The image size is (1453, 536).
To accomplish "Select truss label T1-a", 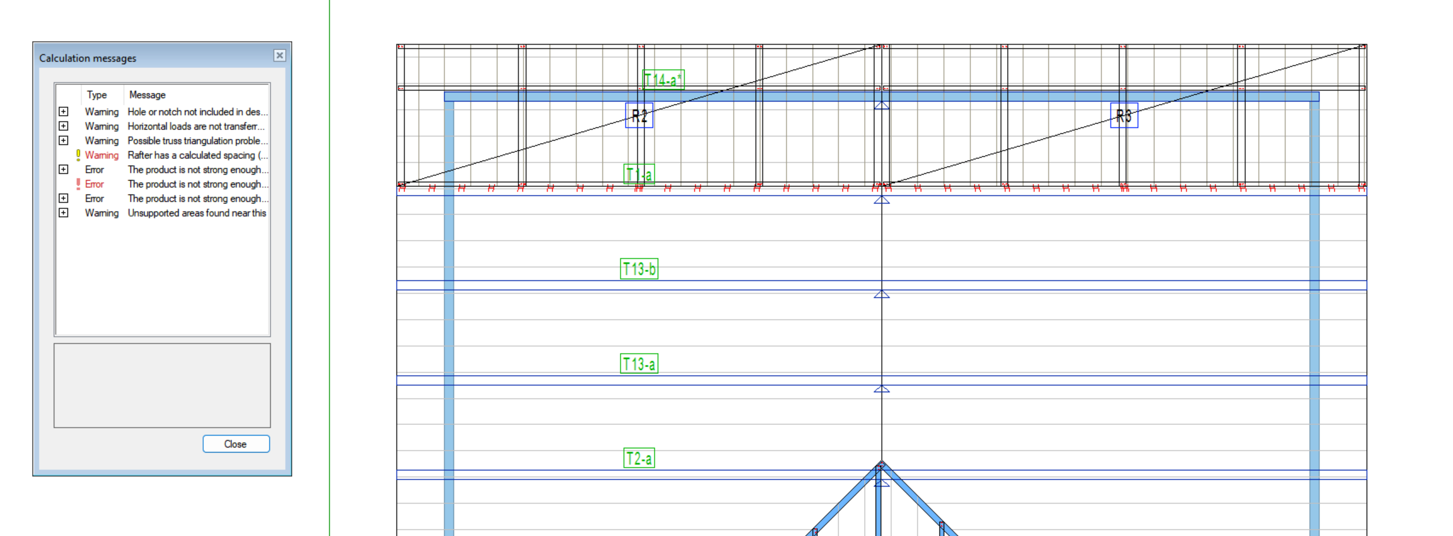I will 640,174.
